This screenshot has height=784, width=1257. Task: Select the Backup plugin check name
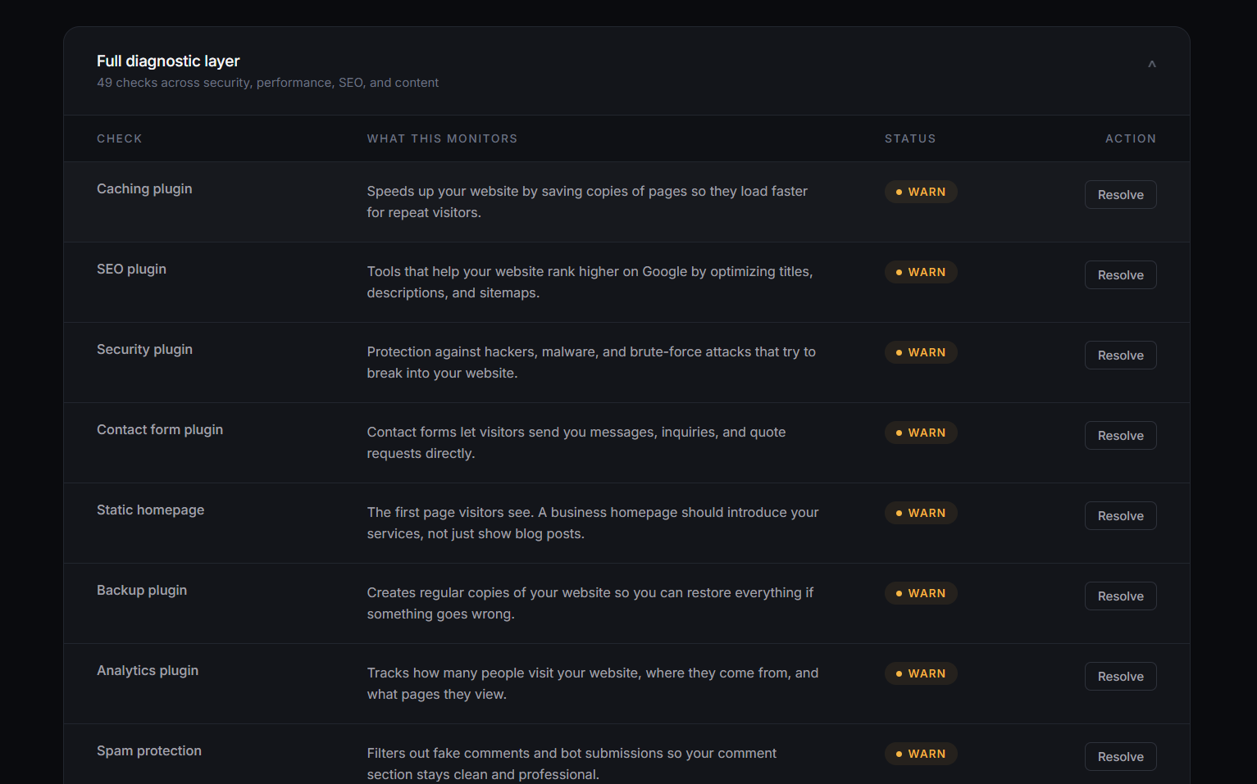tap(142, 591)
